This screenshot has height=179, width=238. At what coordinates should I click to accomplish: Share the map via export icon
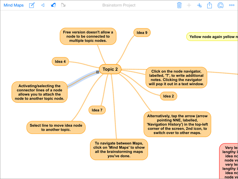coord(209,5)
